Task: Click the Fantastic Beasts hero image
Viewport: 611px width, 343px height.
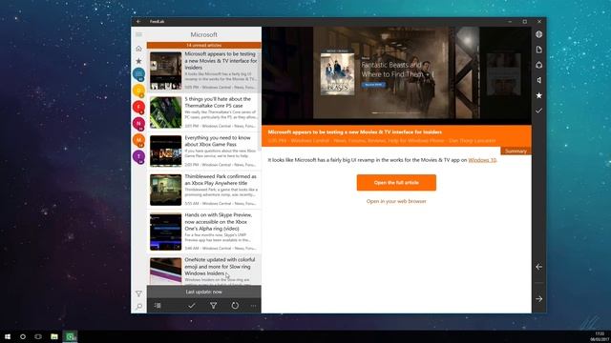Action: [x=396, y=76]
